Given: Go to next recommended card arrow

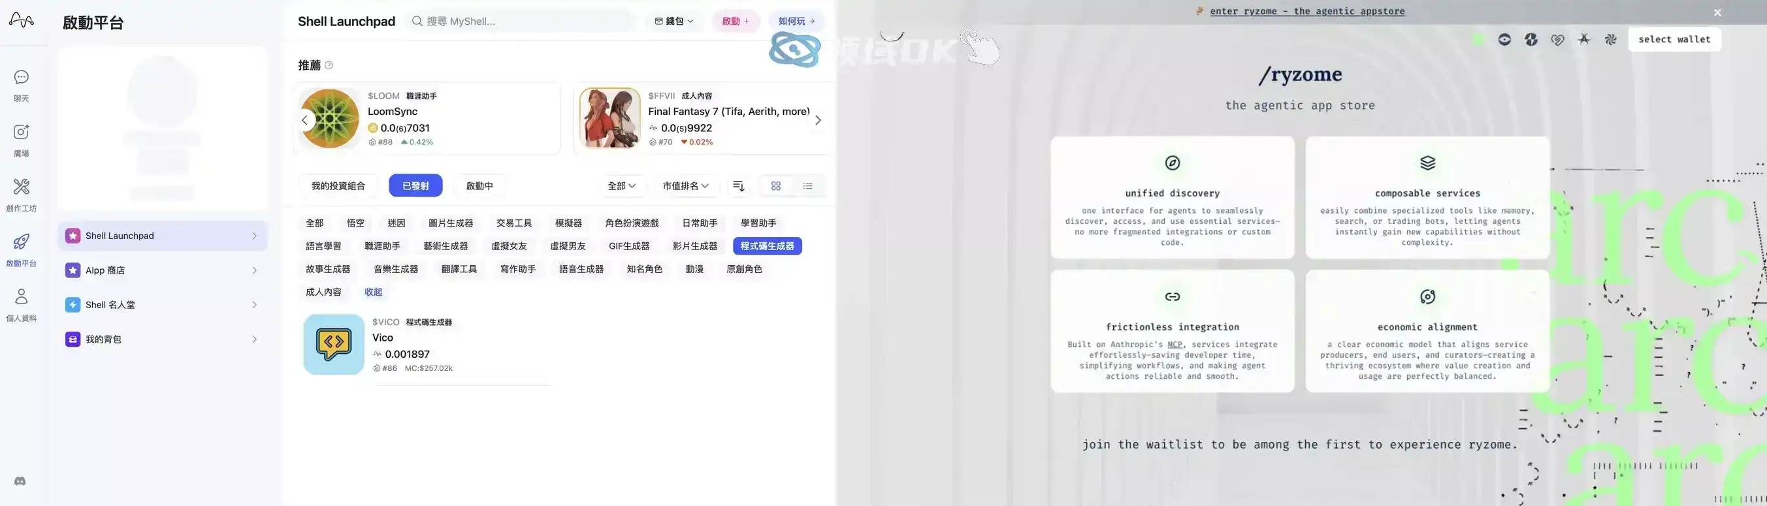Looking at the screenshot, I should click(818, 120).
